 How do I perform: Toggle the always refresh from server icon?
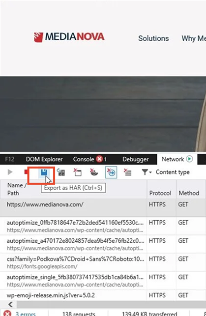[61, 172]
